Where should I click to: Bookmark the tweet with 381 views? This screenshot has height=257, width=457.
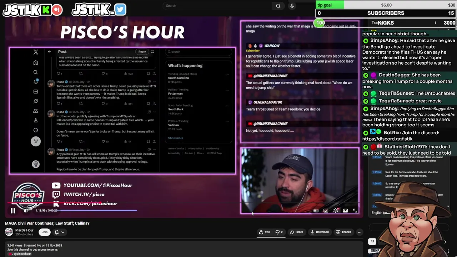[148, 104]
